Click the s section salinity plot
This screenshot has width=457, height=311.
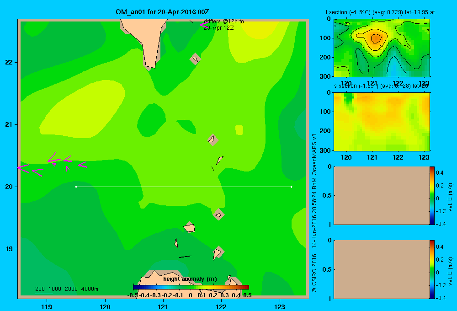382,121
